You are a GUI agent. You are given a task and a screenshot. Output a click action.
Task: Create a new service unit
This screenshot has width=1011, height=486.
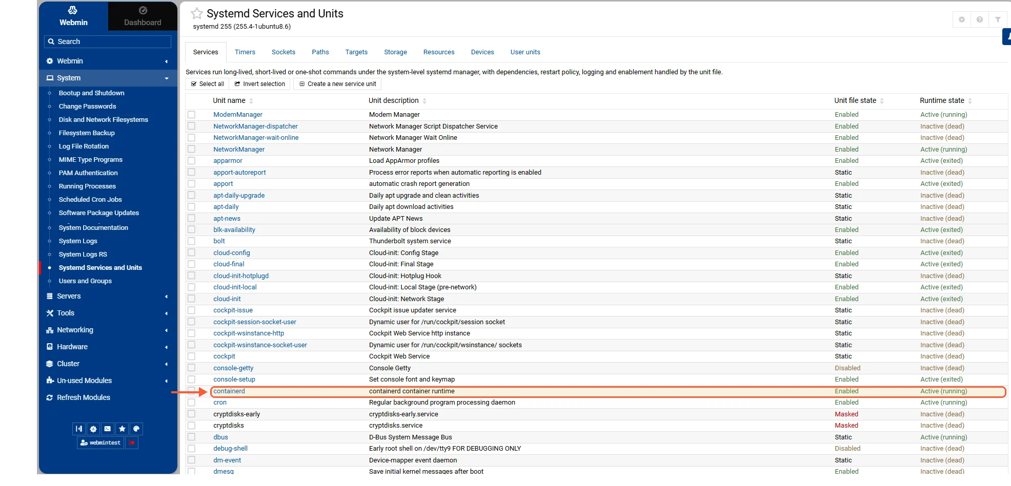(338, 84)
